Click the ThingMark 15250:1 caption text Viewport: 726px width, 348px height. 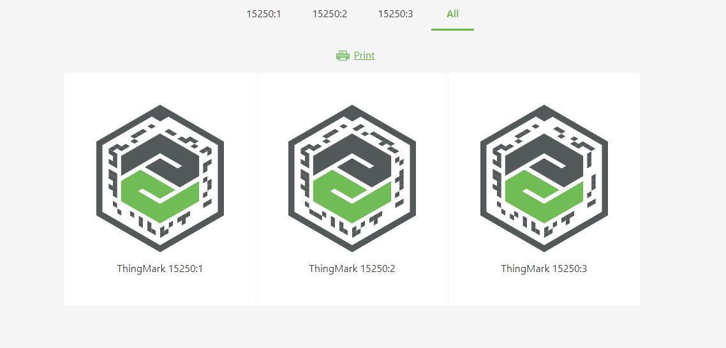coord(159,269)
